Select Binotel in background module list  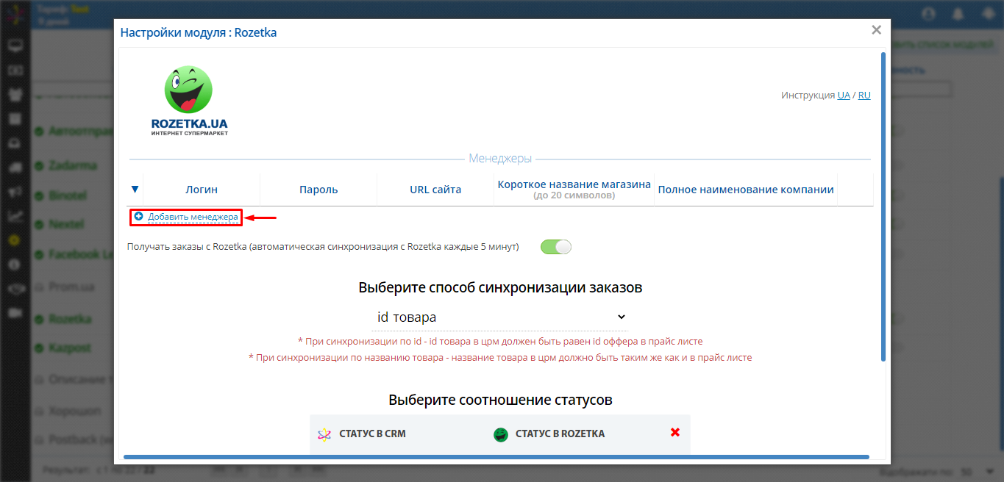(x=67, y=196)
